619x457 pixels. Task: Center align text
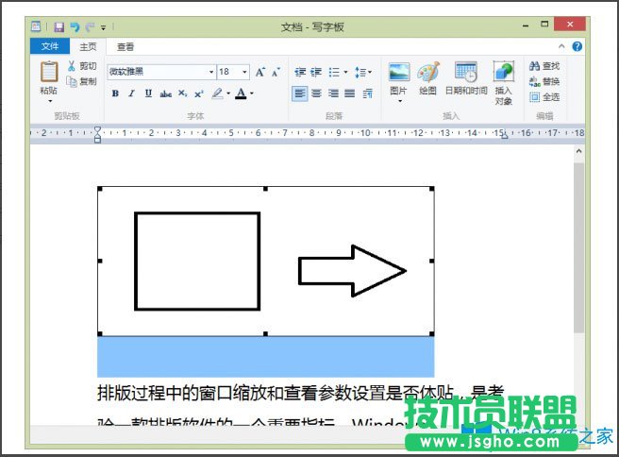tap(316, 93)
